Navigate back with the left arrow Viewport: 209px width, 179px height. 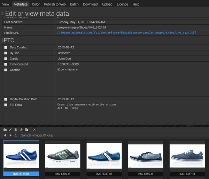click(5, 135)
